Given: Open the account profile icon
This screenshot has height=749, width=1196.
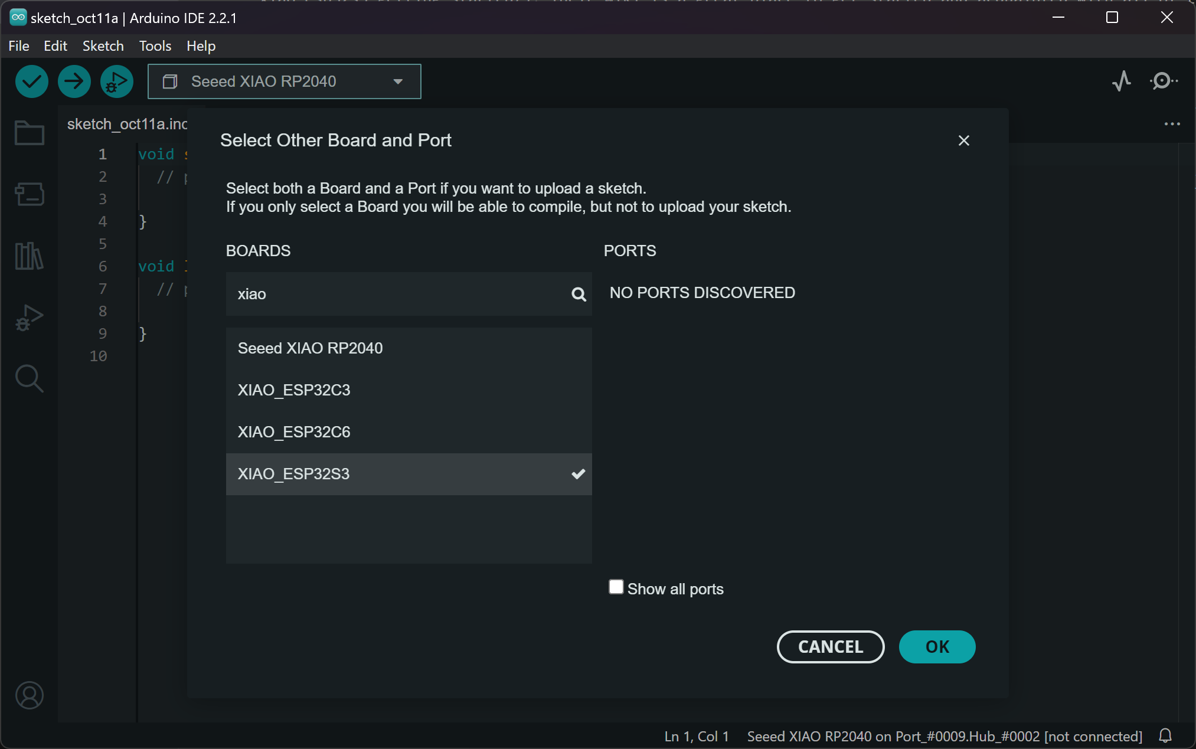Looking at the screenshot, I should click(30, 695).
